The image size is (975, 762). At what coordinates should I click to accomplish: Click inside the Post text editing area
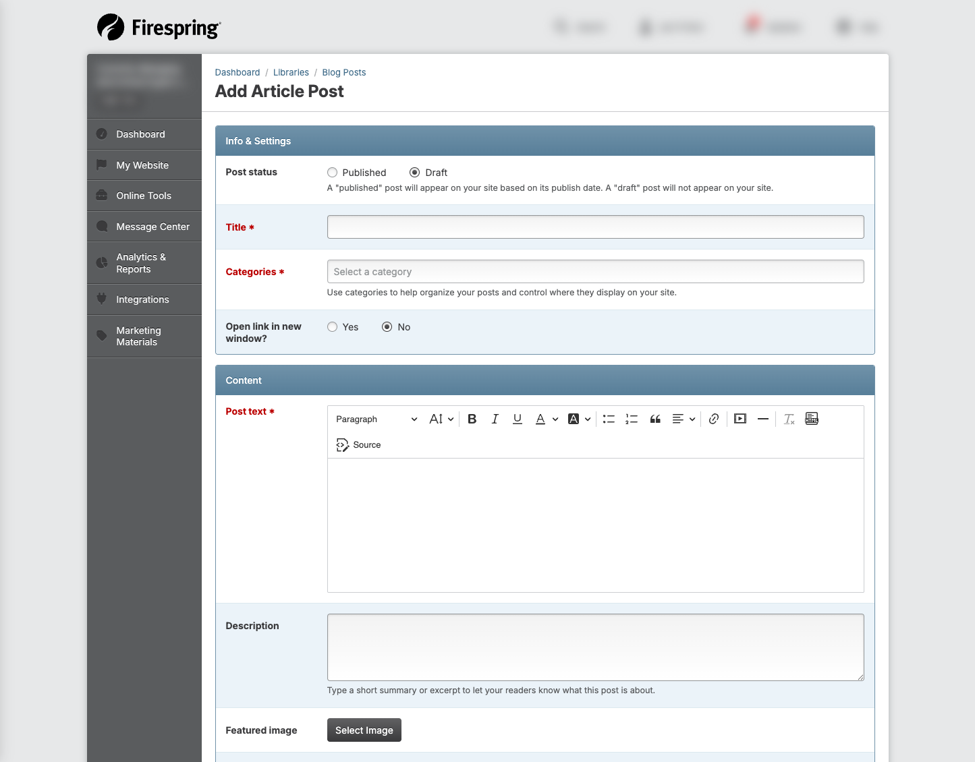coord(595,525)
